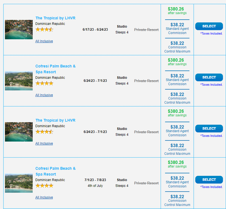This screenshot has height=209, width=226.
Task: Click the star rating of the last Cofresi listing
Action: pos(44,186)
